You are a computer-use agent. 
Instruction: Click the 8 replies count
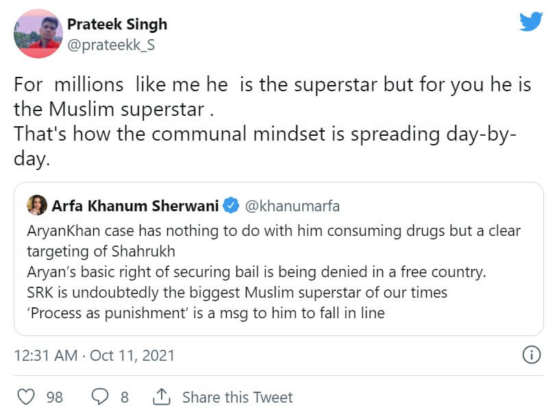pyautogui.click(x=125, y=397)
